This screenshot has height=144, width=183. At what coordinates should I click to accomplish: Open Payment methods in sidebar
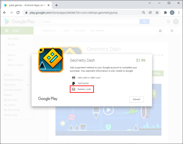point(13,80)
